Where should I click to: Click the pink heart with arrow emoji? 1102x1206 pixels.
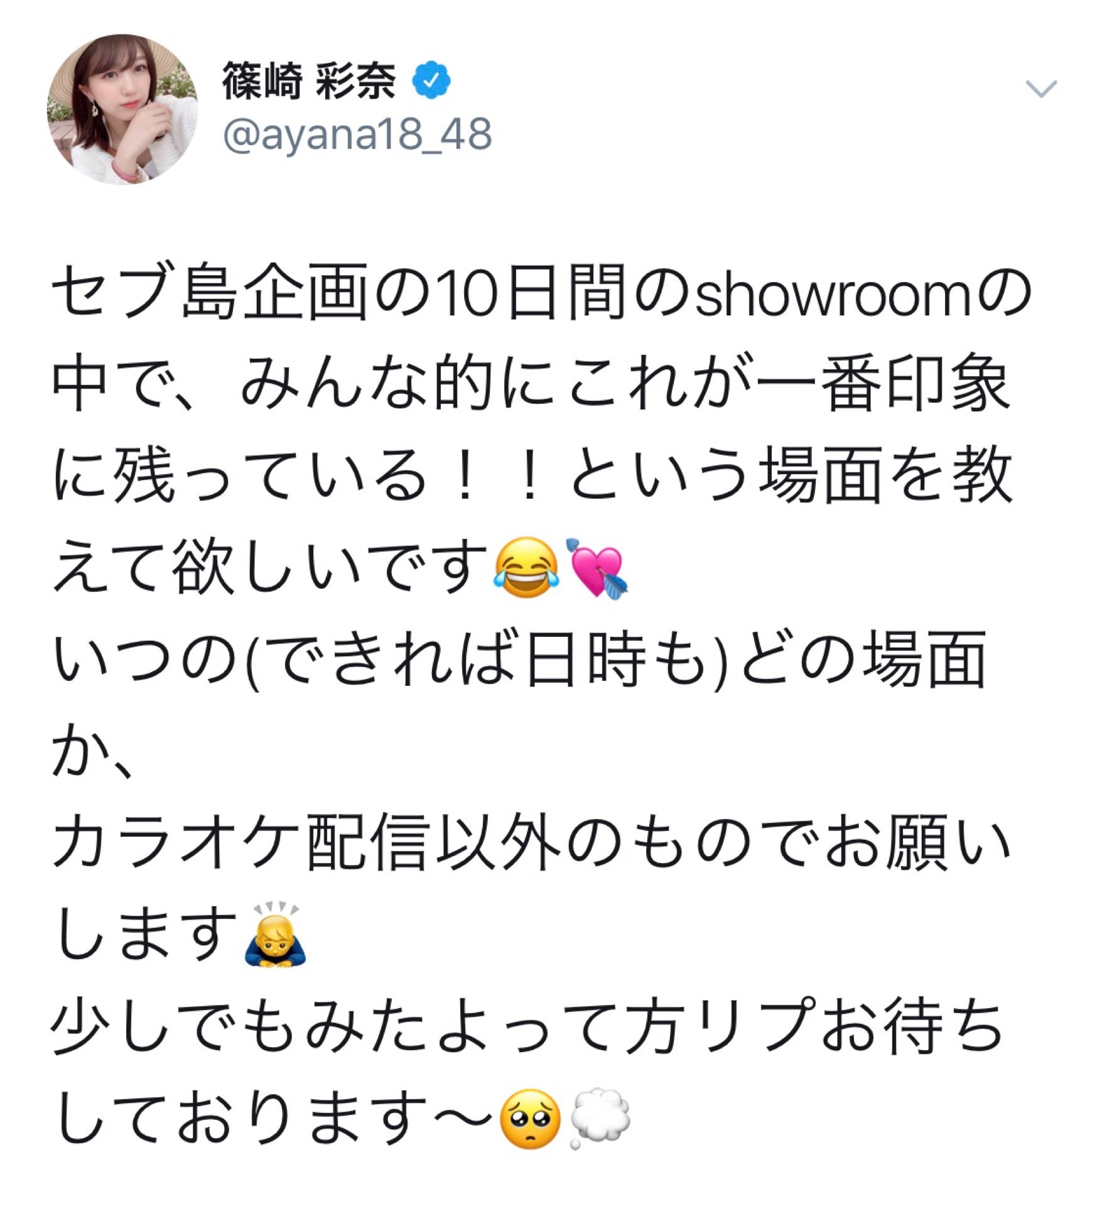(597, 568)
